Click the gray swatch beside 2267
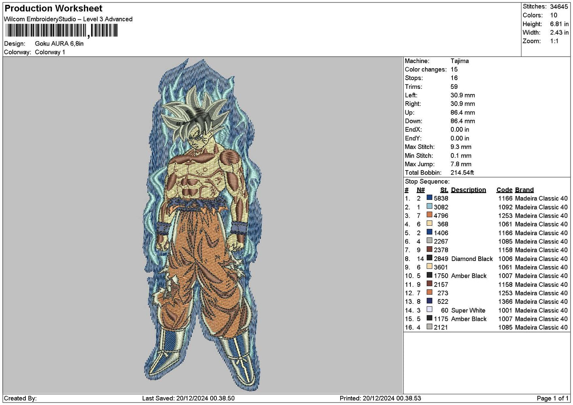The image size is (573, 405). 429,241
